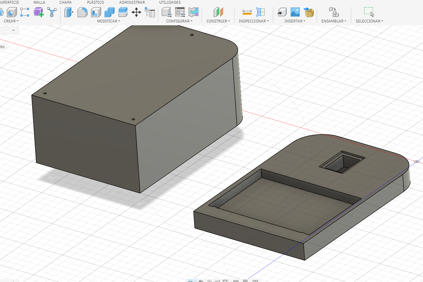423x282 pixels.
Task: Expand the INSPECCIONAR dropdown
Action: (254, 21)
